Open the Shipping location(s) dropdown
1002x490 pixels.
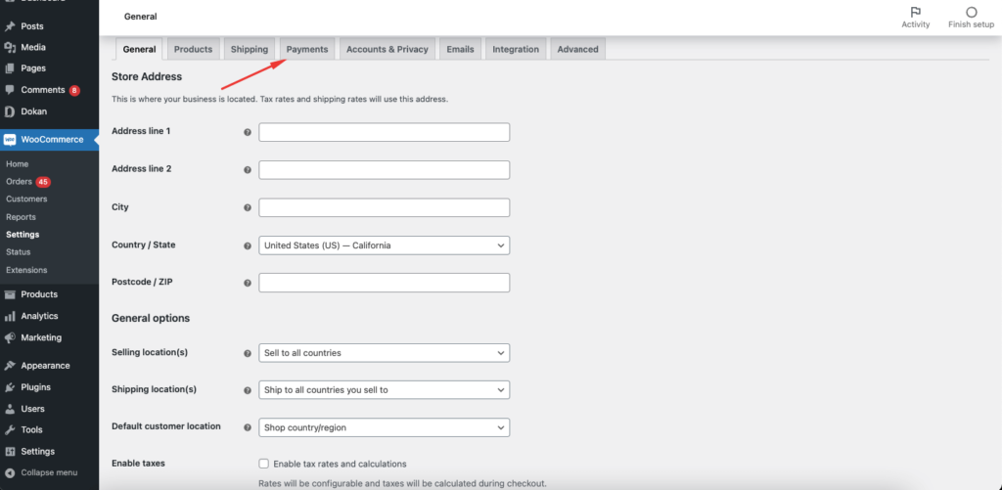(x=384, y=389)
